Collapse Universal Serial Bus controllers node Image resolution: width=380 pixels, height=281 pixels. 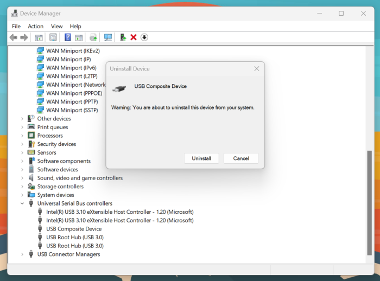[x=22, y=203]
